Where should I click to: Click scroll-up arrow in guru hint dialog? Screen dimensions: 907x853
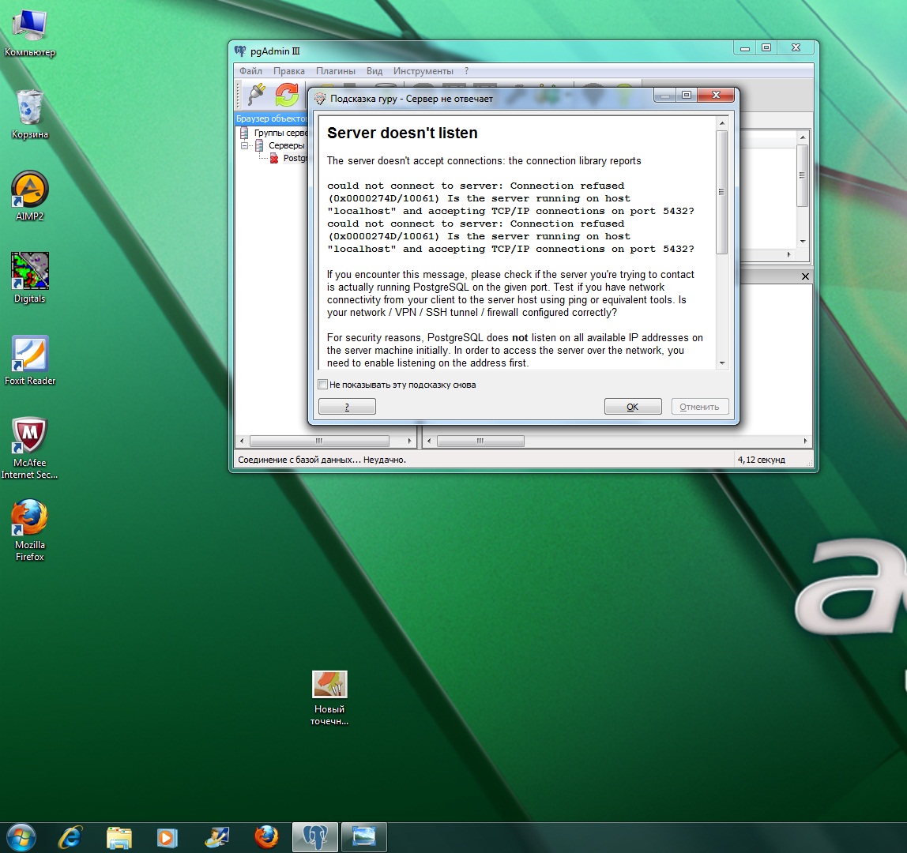721,123
